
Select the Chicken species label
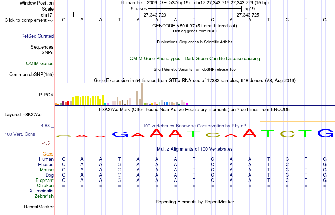pos(45,185)
